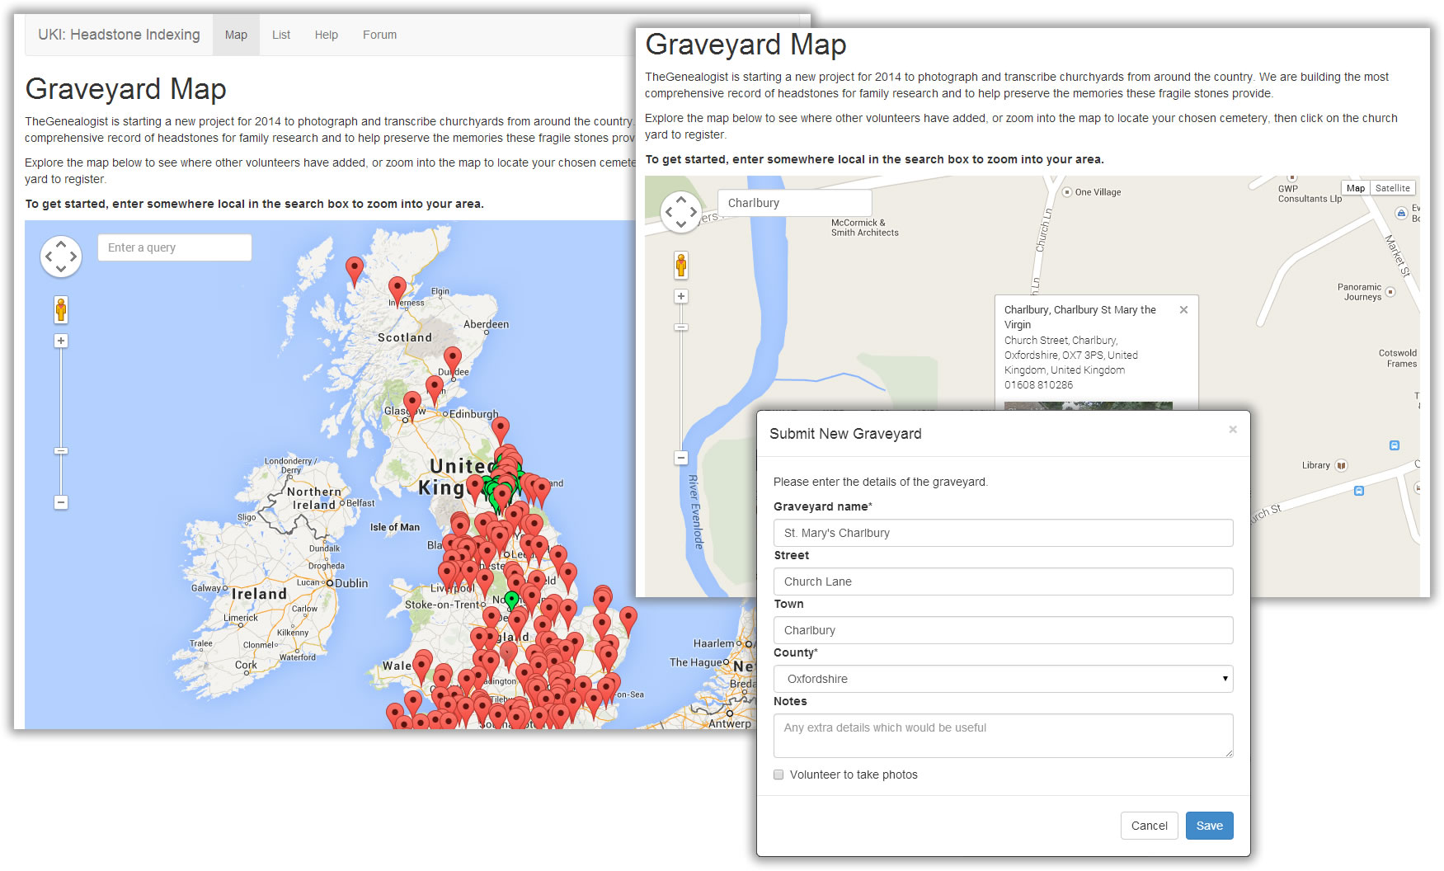Click the UKI: Headstone Indexing brand link
This screenshot has width=1444, height=871.
[119, 35]
